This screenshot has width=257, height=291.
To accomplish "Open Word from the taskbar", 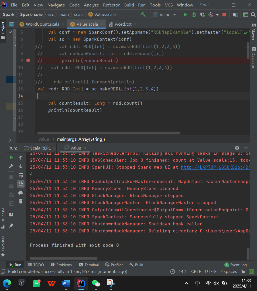I will tap(66, 283).
